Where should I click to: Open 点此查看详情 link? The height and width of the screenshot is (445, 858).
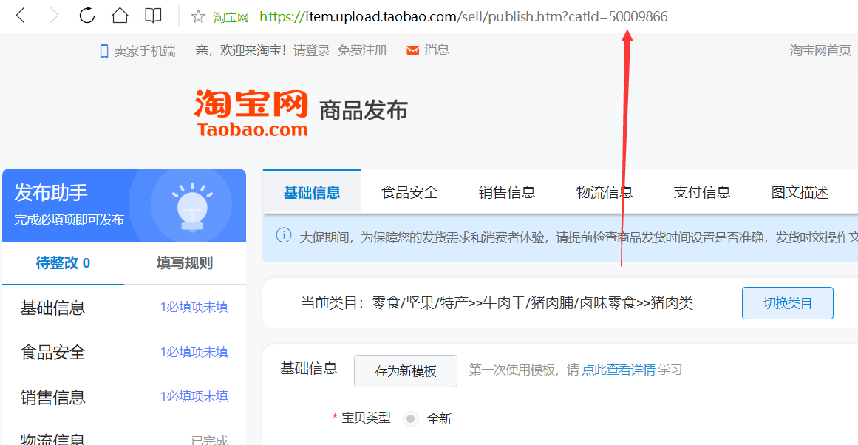point(619,370)
